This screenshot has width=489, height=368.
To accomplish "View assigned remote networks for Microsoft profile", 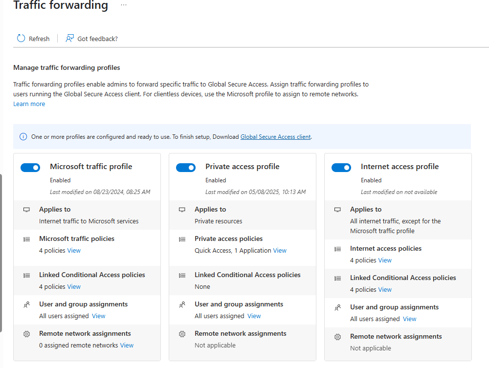I will (x=127, y=346).
